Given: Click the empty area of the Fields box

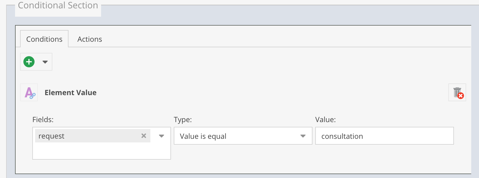Looking at the screenshot, I should [x=101, y=151].
